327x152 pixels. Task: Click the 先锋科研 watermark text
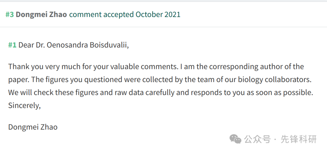click(299, 139)
